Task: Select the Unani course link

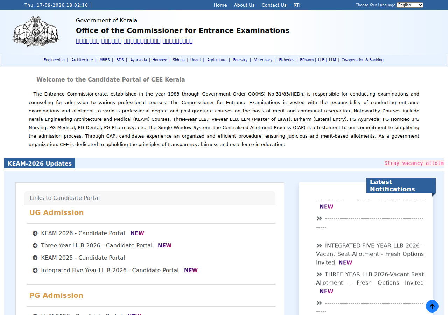Action: [x=196, y=60]
